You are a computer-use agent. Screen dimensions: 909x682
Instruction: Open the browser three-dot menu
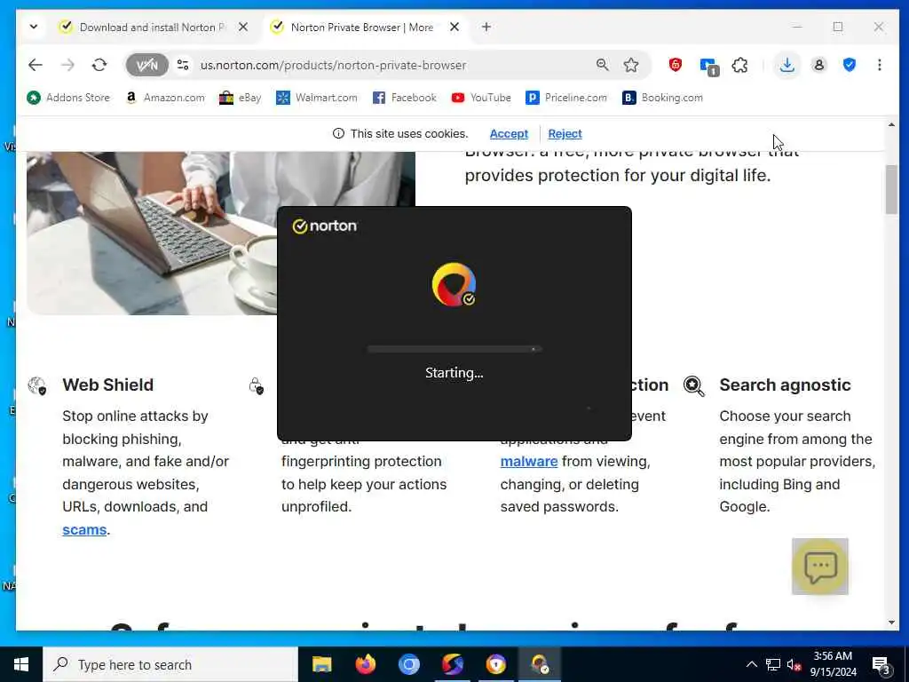coord(880,65)
